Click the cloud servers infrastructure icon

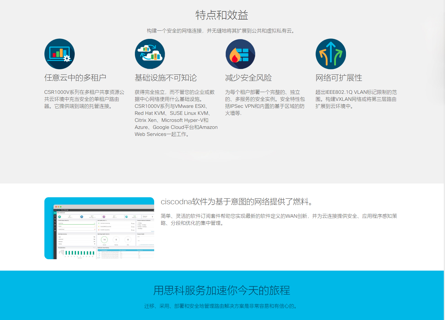coord(150,54)
